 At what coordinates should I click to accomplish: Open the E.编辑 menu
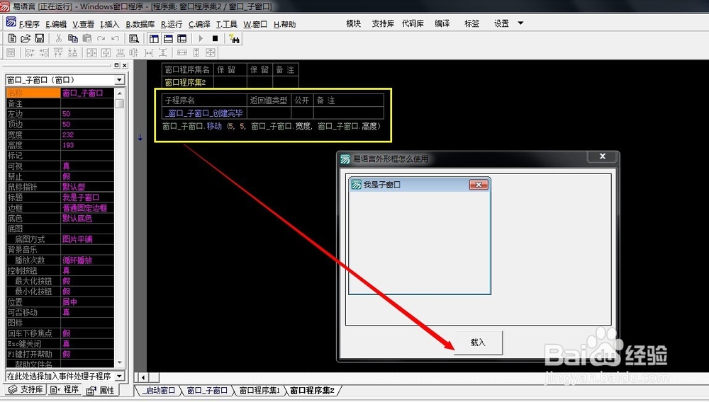click(56, 24)
